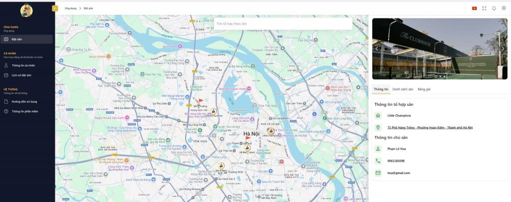The image size is (511, 202).
Task: Collapse the sidebar with yellow arrow button
Action: (x=55, y=8)
